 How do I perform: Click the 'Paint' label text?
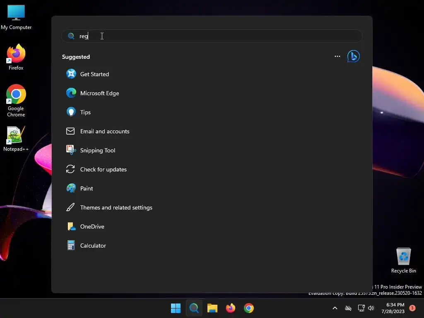[x=87, y=188]
